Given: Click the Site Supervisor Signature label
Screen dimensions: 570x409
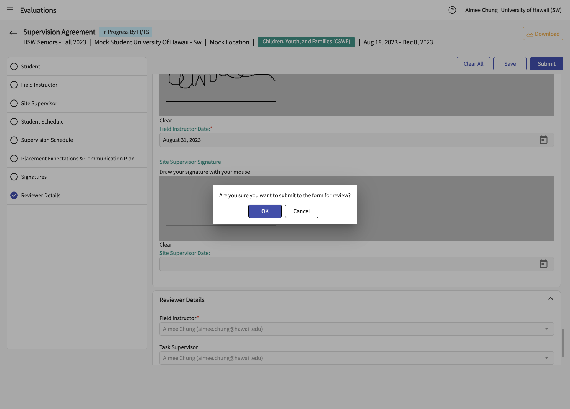Looking at the screenshot, I should point(190,162).
